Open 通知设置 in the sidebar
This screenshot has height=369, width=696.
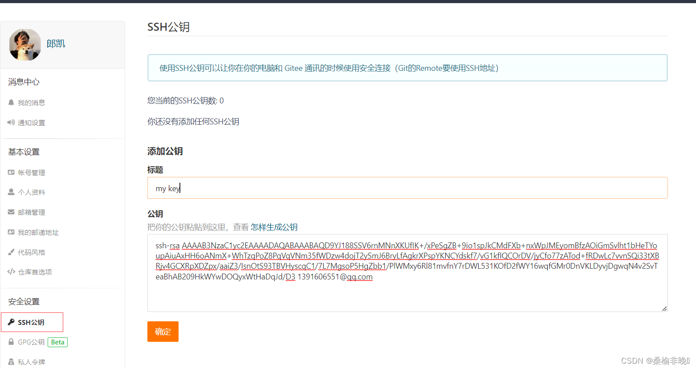coord(32,123)
